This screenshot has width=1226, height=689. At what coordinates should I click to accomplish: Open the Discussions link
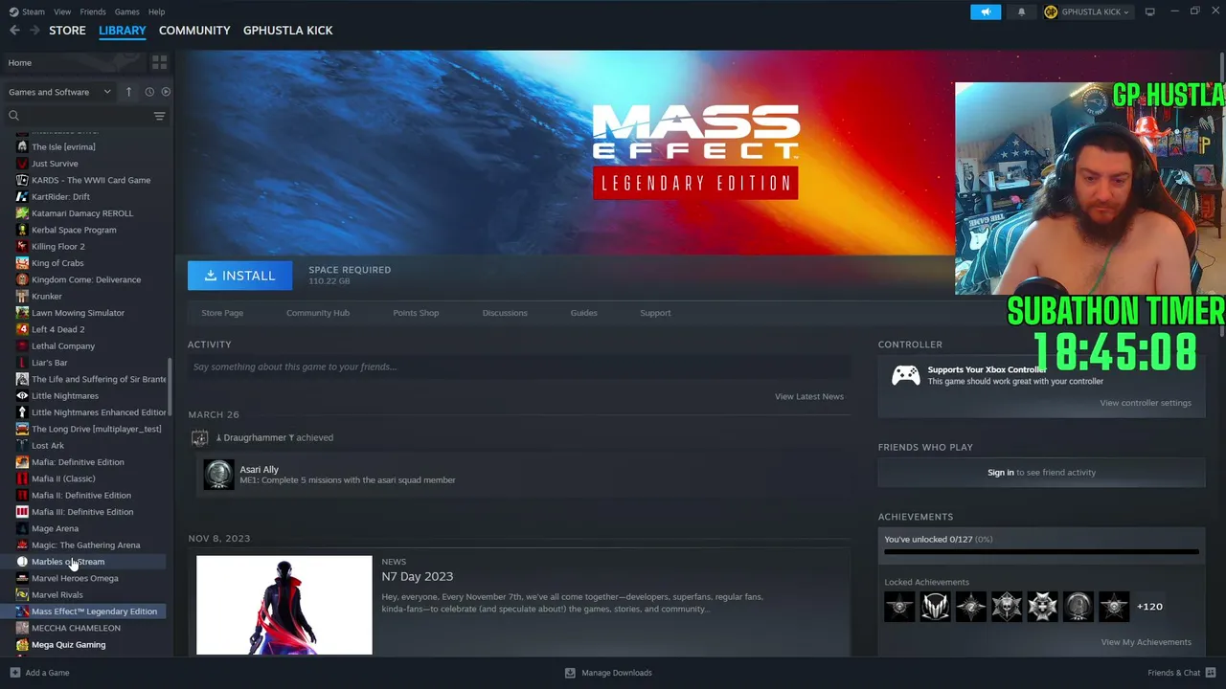click(x=505, y=313)
